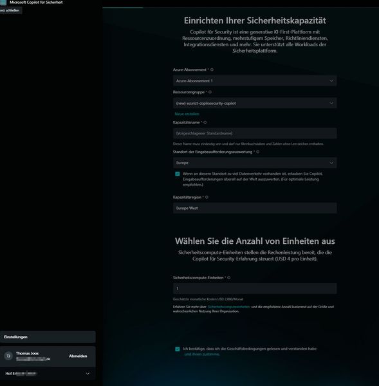Click heading Wählen Sie die Anzahl von Einheiten aus
The width and height of the screenshot is (379, 386).
(x=255, y=241)
